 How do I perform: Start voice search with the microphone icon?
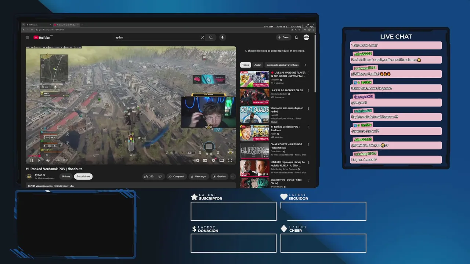click(222, 37)
